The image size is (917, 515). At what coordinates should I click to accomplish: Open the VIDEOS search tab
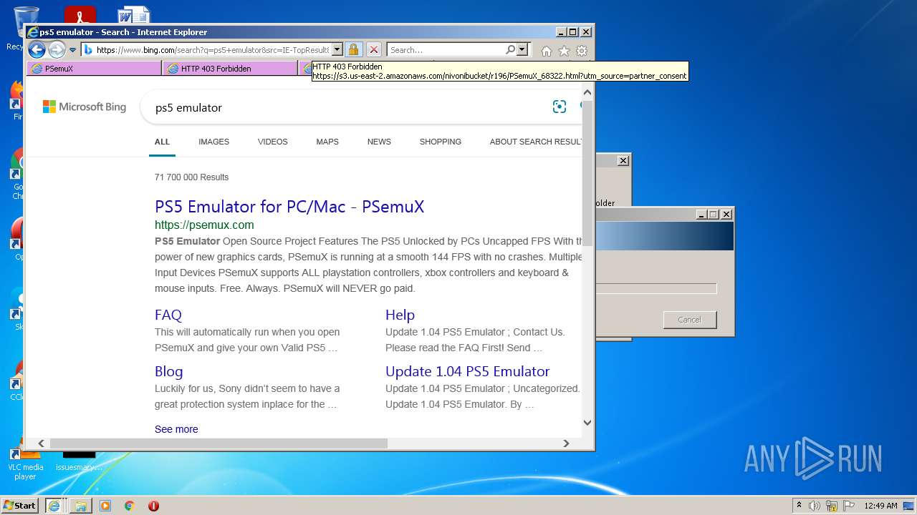(x=272, y=142)
